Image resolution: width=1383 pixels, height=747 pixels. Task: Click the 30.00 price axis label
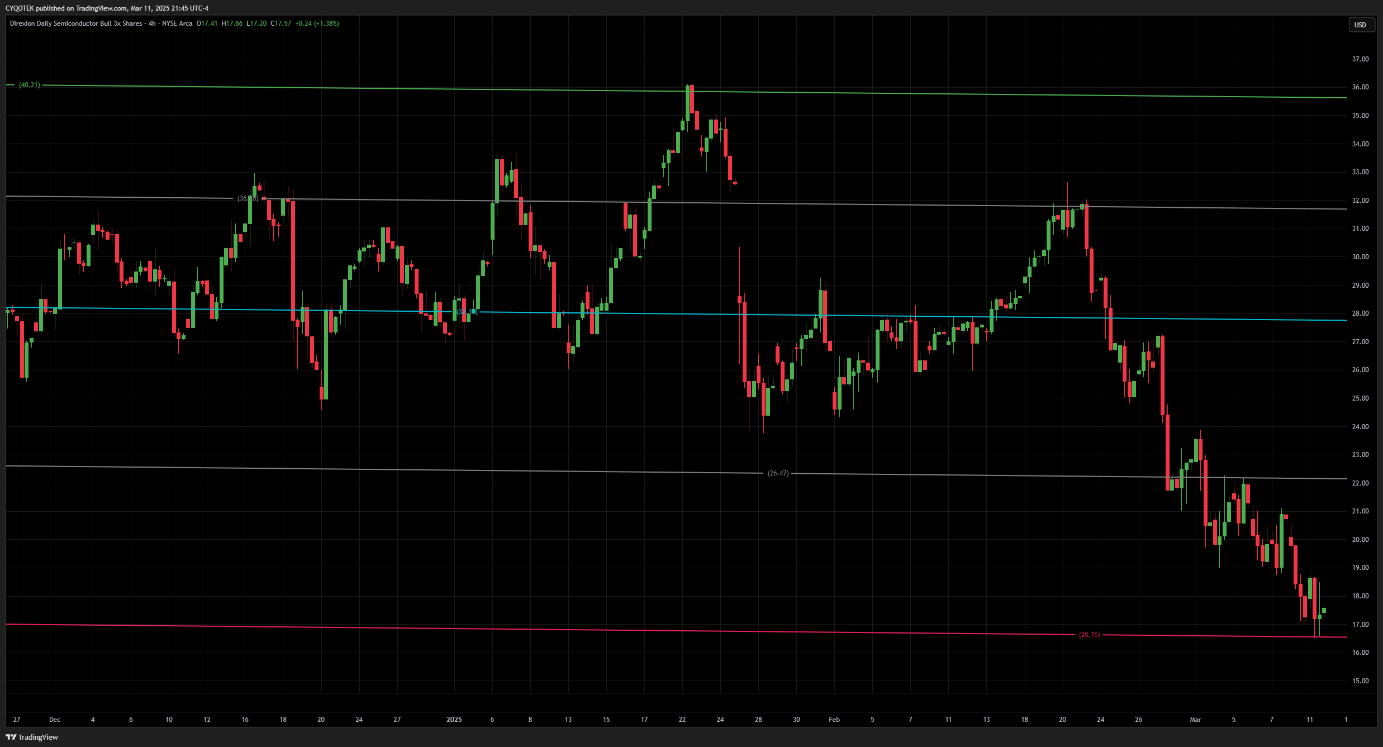1360,257
